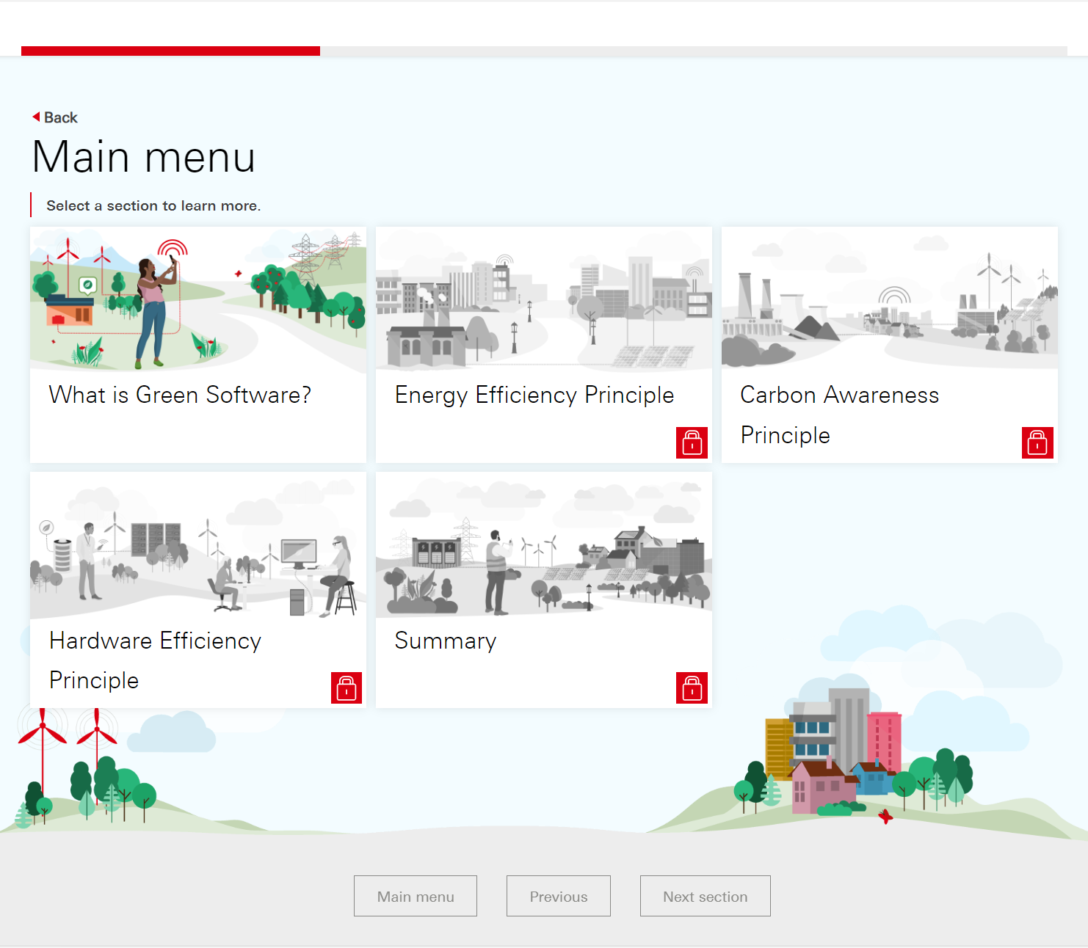Viewport: 1088px width, 948px height.
Task: Click the Main menu heading
Action: tap(144, 156)
